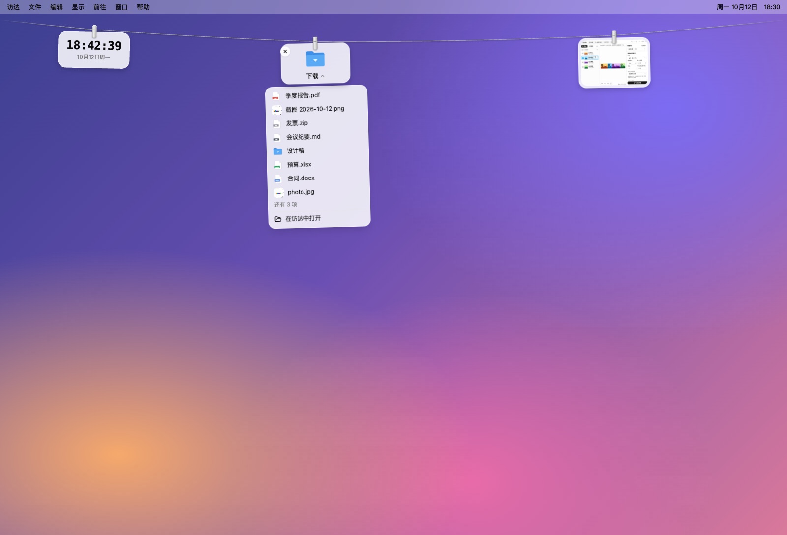Click the hanging clock widget 18:42:39
The height and width of the screenshot is (535, 787).
[94, 50]
